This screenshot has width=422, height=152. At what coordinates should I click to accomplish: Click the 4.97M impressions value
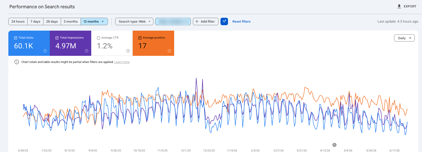coord(66,46)
